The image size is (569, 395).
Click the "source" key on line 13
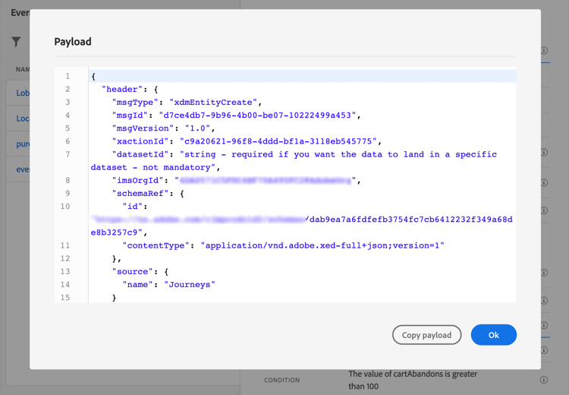click(x=132, y=272)
